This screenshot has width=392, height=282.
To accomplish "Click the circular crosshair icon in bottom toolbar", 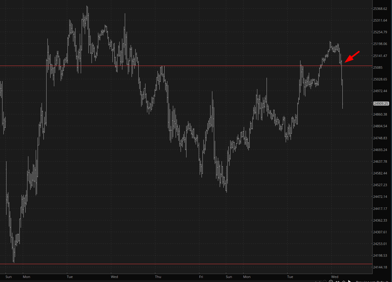I will coord(344,281).
